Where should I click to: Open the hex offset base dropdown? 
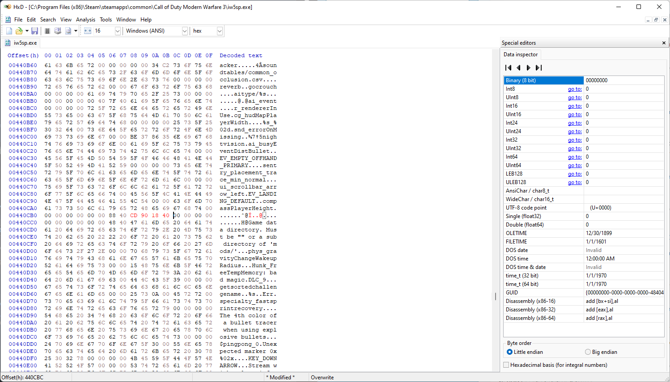(220, 31)
